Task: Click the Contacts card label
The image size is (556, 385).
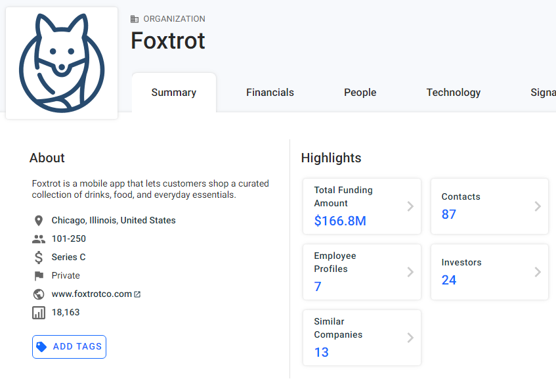Action: [461, 196]
